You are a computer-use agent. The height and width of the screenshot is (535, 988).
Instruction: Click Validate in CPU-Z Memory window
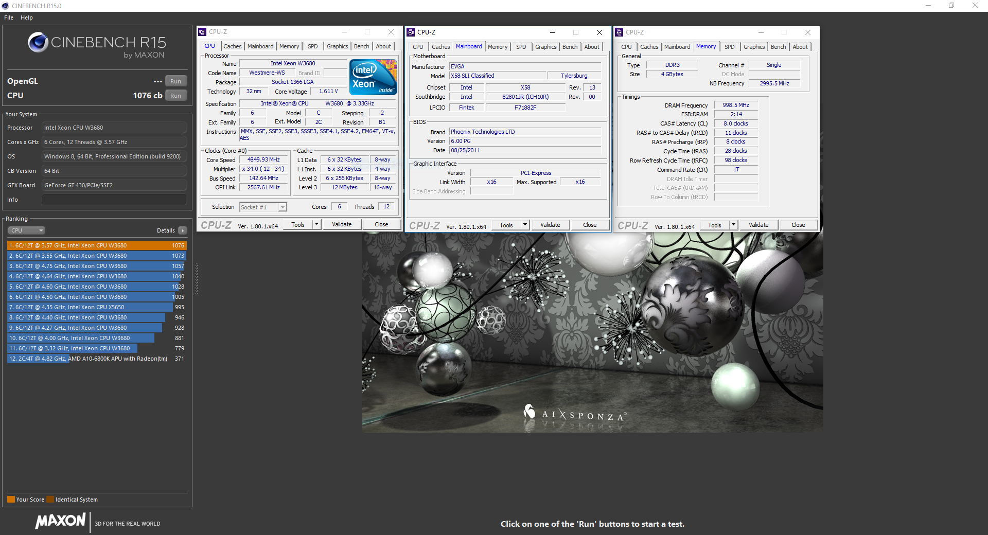[758, 225]
